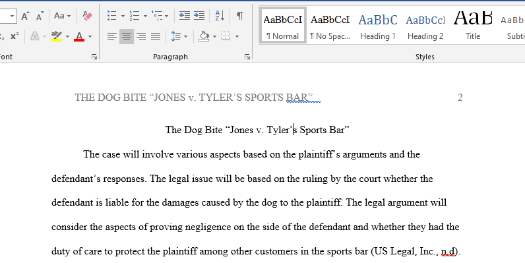This screenshot has width=525, height=263.
Task: Click page number 2 in header
Action: [x=460, y=98]
